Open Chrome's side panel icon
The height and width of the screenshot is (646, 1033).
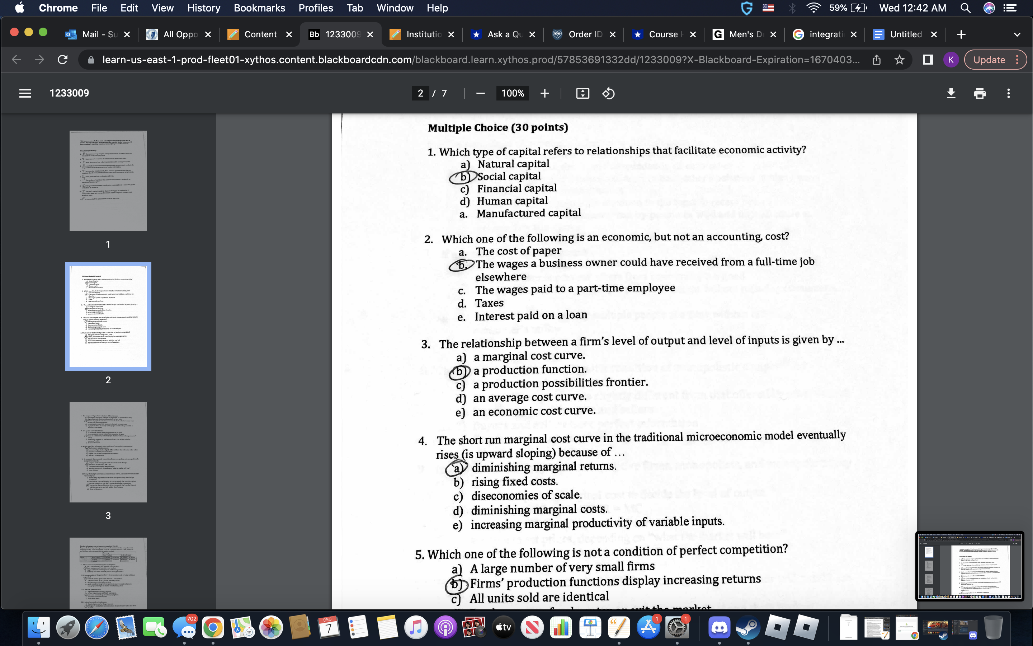click(x=927, y=60)
